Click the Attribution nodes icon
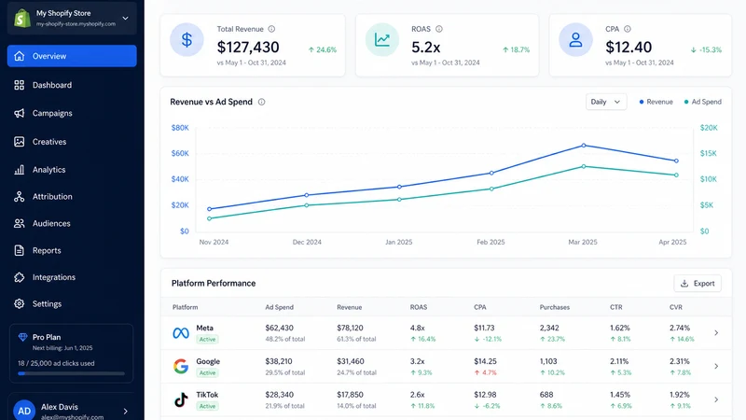The width and height of the screenshot is (746, 420). pyautogui.click(x=19, y=197)
